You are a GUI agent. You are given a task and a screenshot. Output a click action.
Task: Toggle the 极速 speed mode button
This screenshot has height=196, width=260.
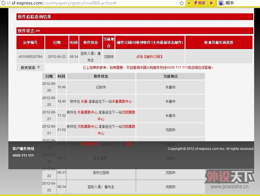coord(200,3)
